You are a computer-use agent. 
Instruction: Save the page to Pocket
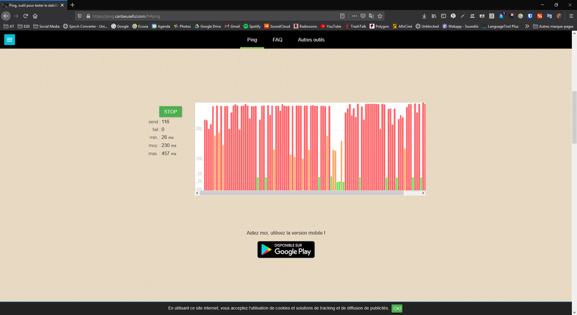363,16
